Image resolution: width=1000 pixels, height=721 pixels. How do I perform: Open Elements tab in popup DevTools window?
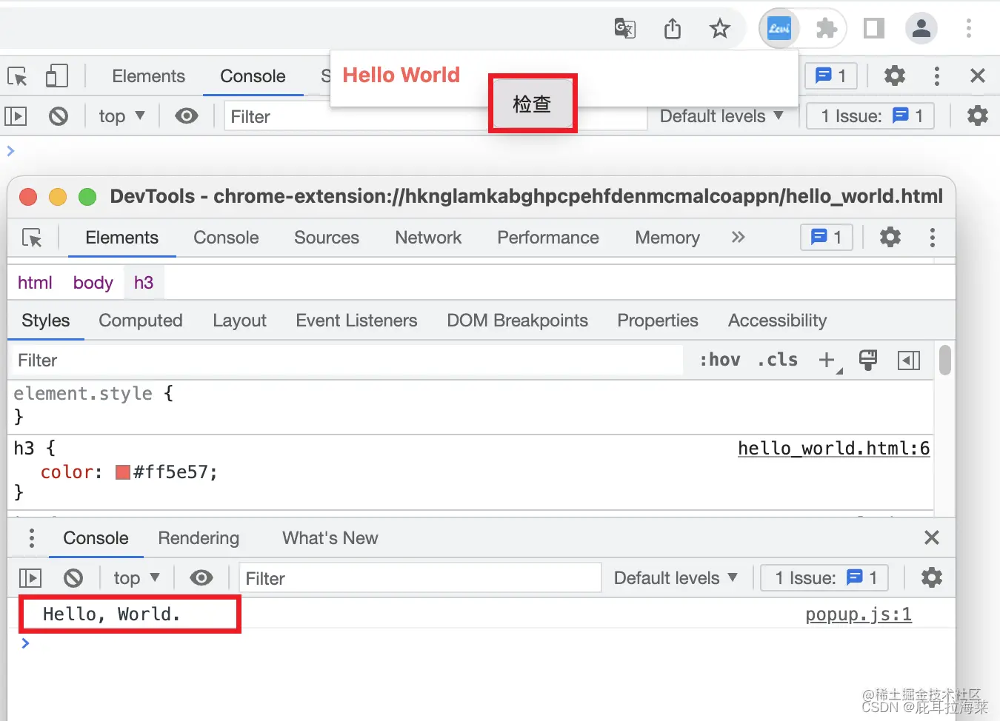122,238
